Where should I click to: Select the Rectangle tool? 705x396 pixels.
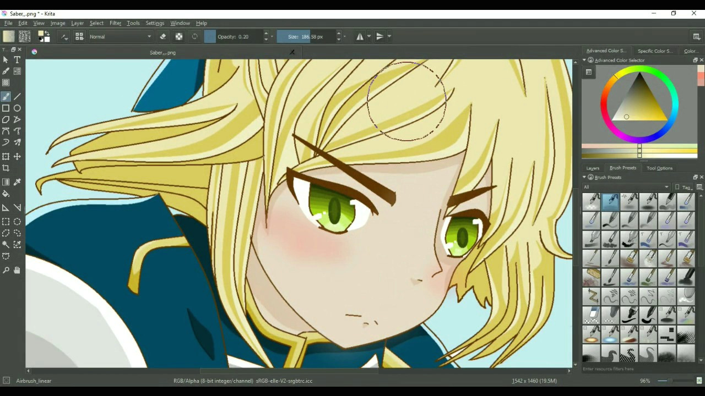coord(6,108)
